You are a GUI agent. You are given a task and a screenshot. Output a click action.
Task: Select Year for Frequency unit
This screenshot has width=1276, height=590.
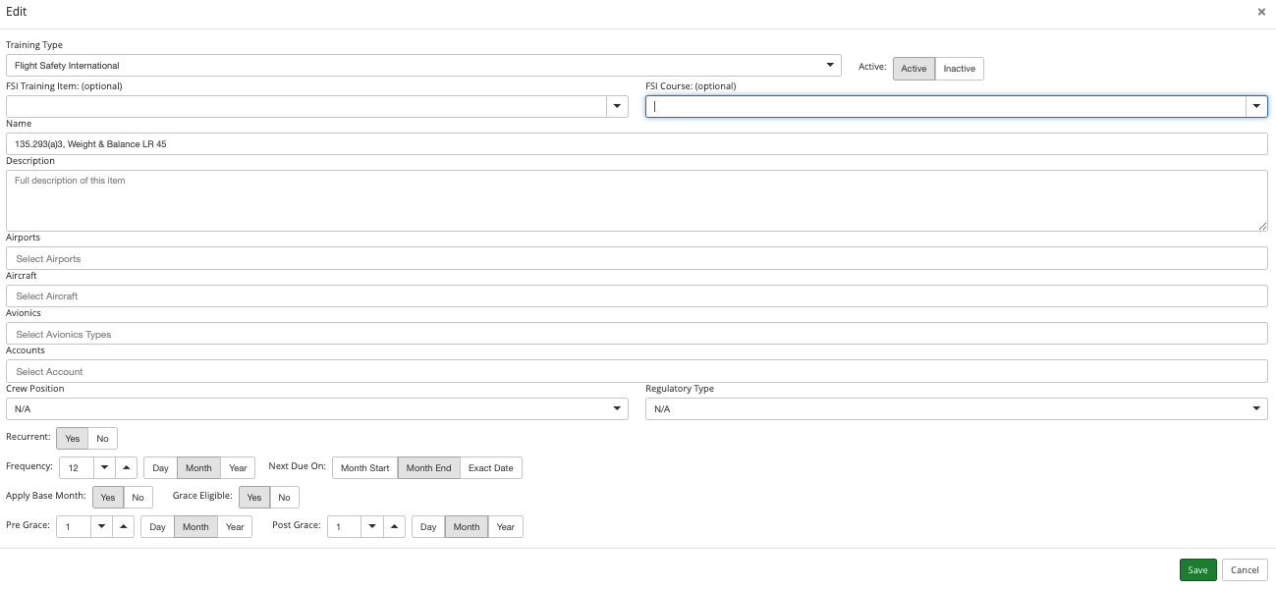tap(238, 468)
